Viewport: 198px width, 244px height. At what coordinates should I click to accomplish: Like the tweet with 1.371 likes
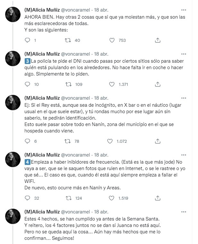(x=112, y=84)
